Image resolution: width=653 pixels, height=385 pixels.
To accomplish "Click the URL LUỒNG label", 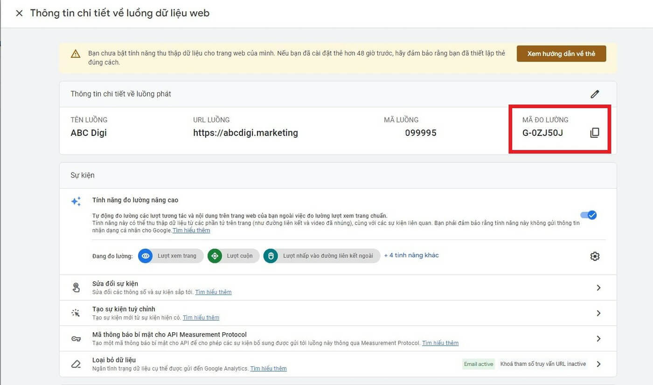I will (x=211, y=120).
